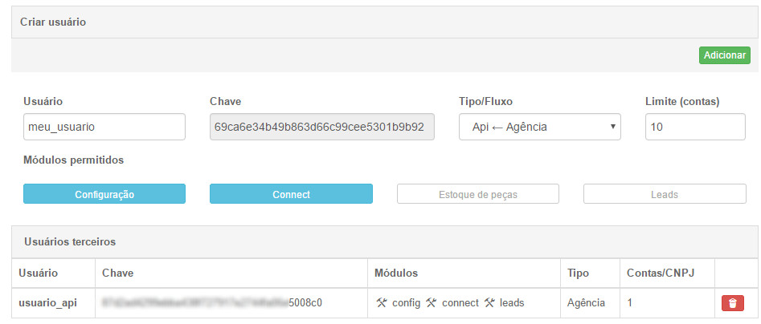Image resolution: width=761 pixels, height=324 pixels.
Task: Select the Criar usuário panel header
Action: pos(384,22)
